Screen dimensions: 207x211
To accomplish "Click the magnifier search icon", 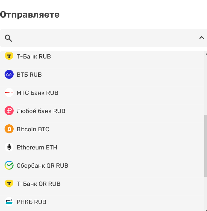I will 8,38.
